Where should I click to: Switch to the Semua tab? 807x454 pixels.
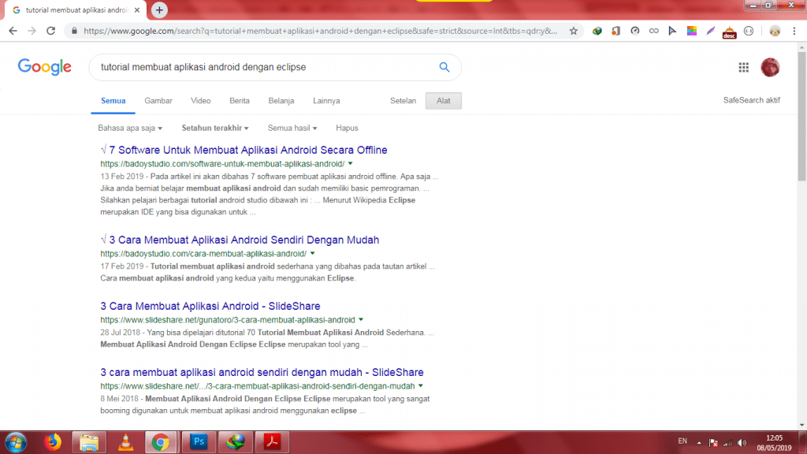pos(113,101)
